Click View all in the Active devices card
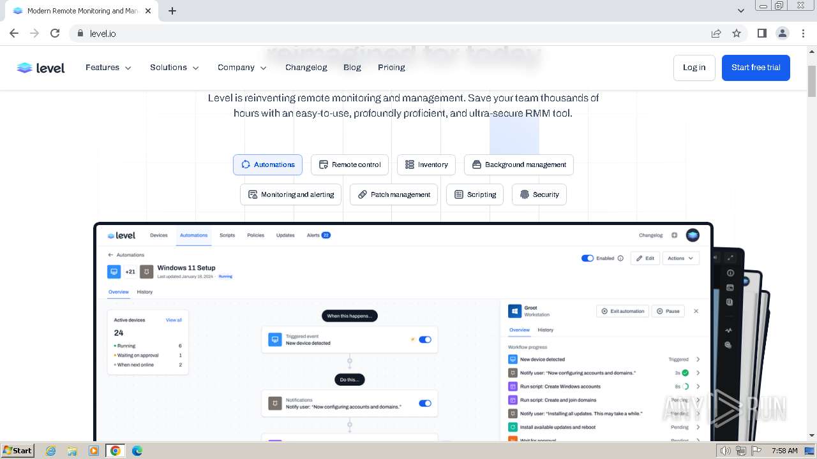The image size is (817, 459). 174,320
